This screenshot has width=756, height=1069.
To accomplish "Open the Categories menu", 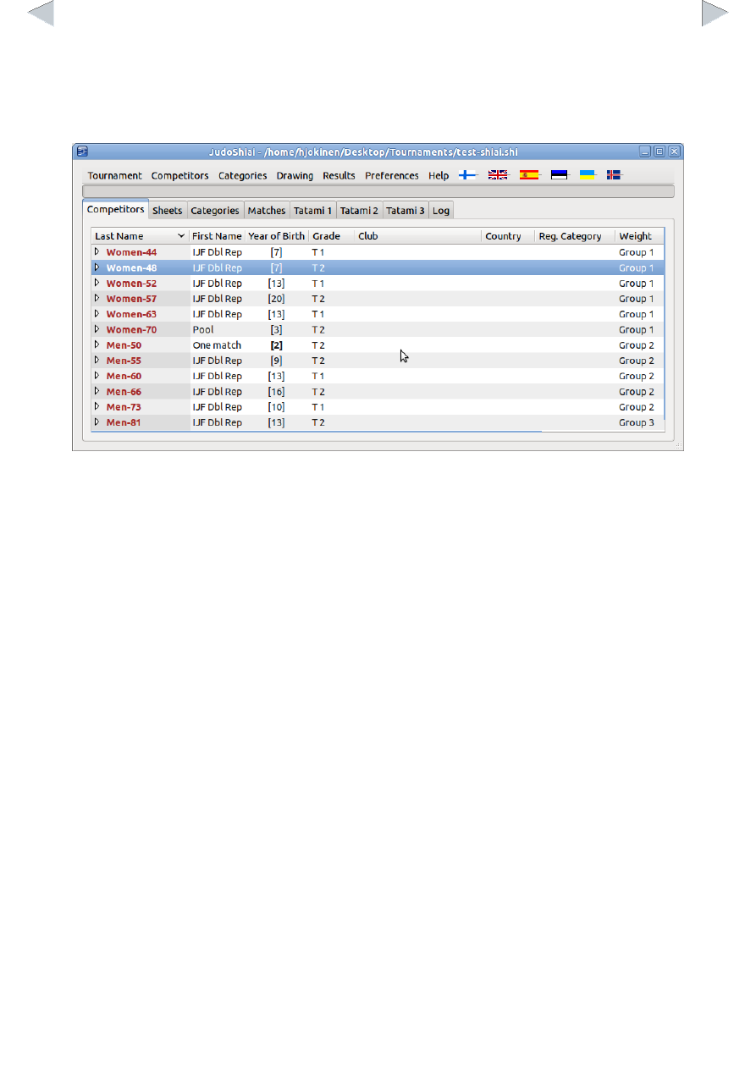I will click(x=243, y=176).
